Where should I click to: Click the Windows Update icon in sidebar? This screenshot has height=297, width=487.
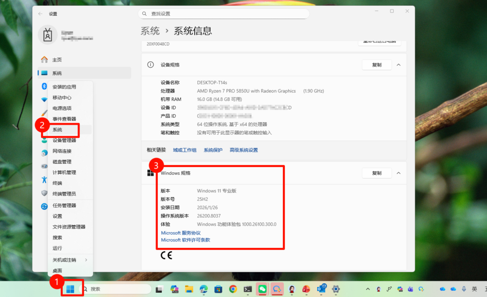tap(44, 206)
